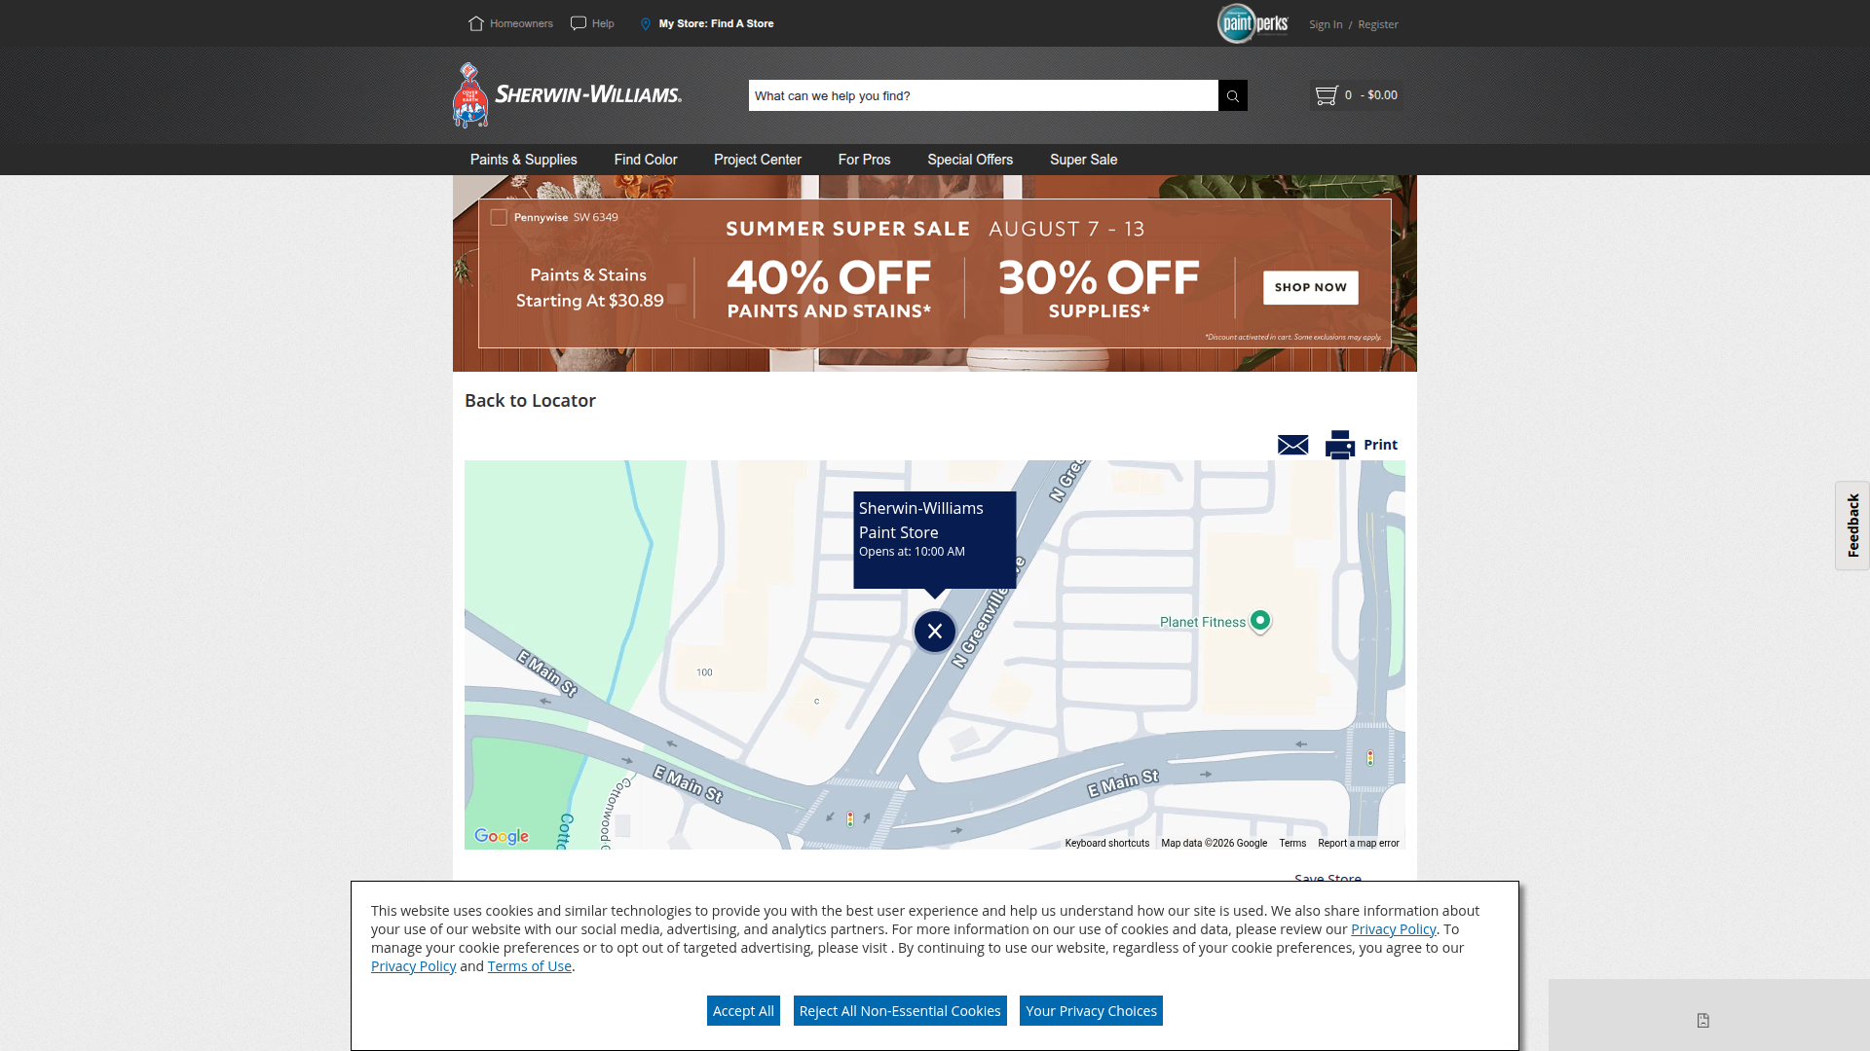
Task: Click Register link
Action: (1378, 24)
